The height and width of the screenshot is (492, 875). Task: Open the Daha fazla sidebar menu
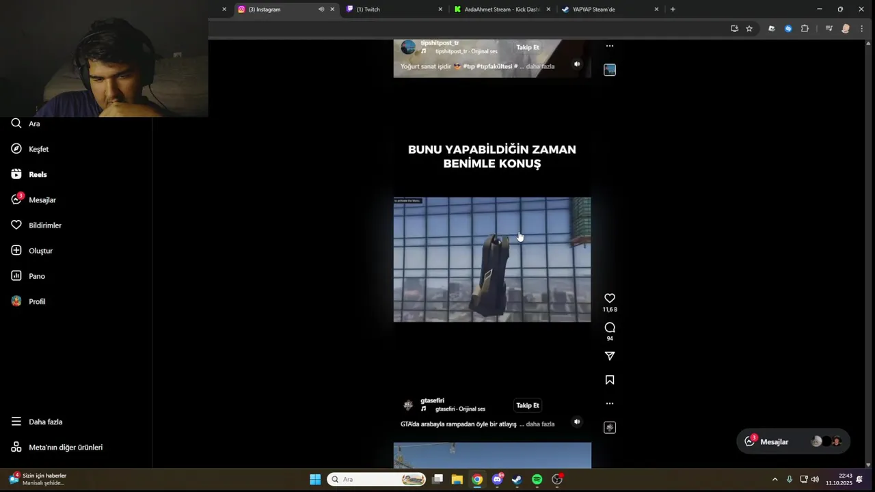37,422
